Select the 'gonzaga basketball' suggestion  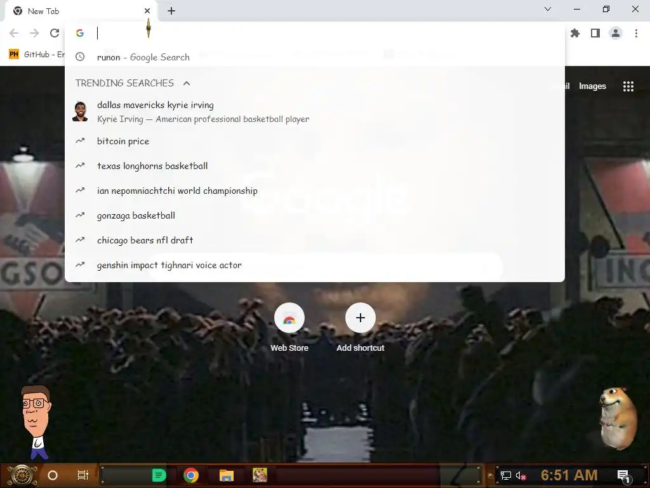click(315, 215)
